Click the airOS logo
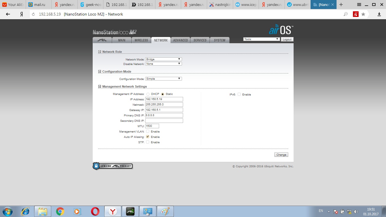 [x=281, y=30]
